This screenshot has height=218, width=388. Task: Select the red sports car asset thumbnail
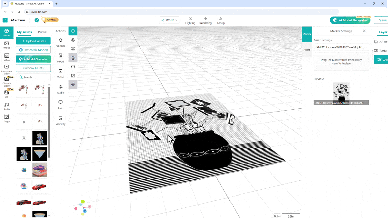click(40, 187)
